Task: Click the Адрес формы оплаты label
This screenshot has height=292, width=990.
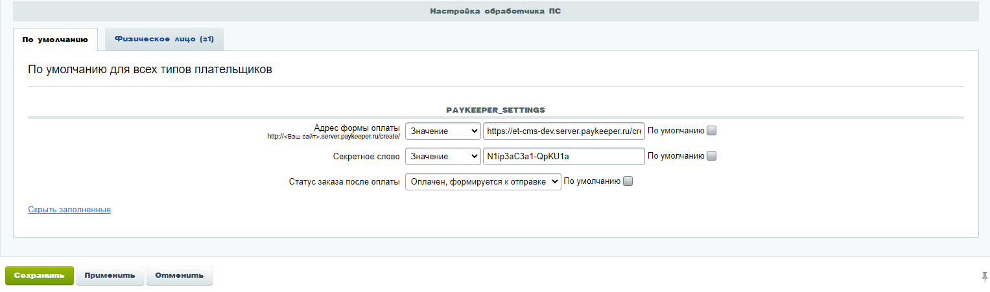Action: click(357, 128)
